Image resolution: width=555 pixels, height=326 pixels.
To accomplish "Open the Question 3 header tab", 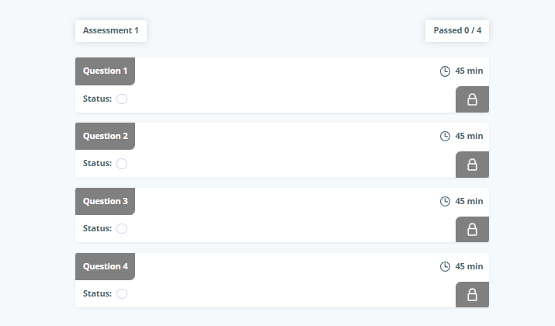I will pyautogui.click(x=105, y=201).
